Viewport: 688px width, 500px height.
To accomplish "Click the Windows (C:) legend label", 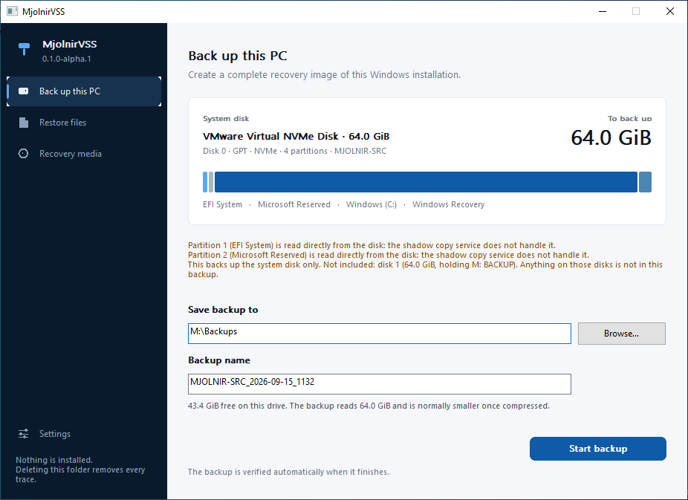I will [x=371, y=204].
